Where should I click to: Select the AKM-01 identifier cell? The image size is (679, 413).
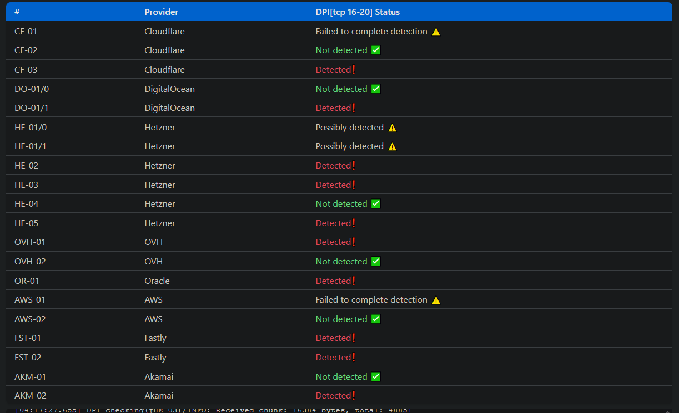coord(30,376)
